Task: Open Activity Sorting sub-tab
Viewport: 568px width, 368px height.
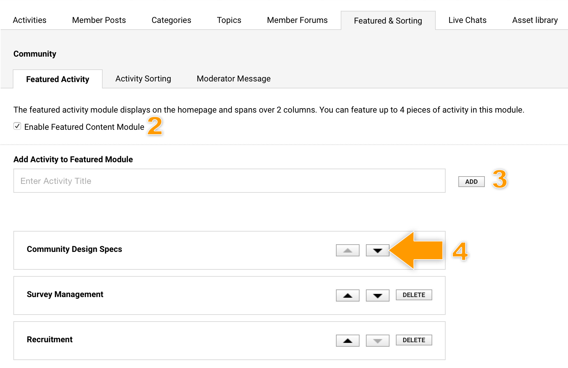Action: click(143, 79)
